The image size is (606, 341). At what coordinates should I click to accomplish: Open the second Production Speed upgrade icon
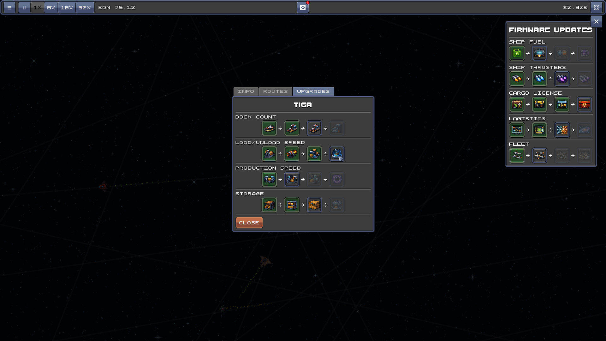(292, 179)
